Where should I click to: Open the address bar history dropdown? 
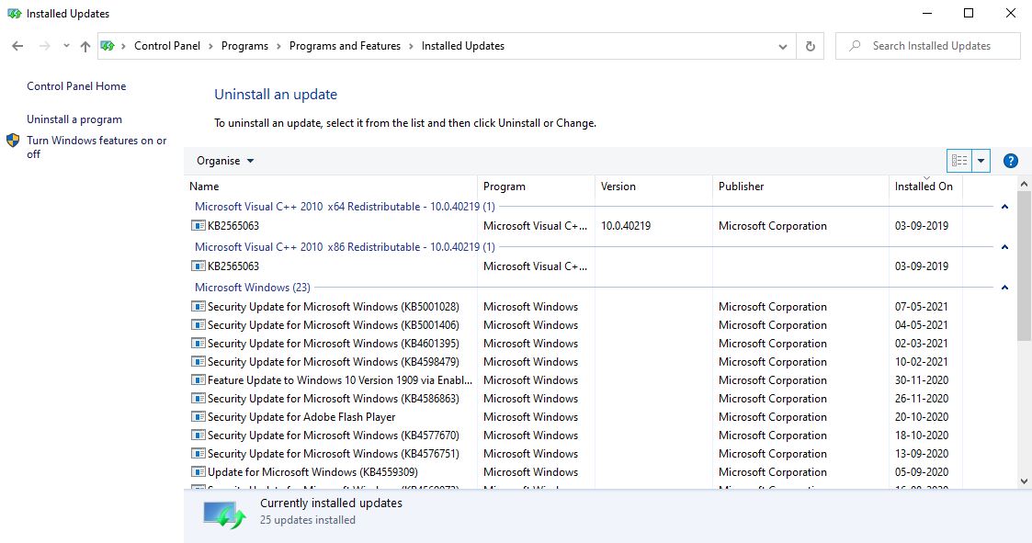(783, 46)
